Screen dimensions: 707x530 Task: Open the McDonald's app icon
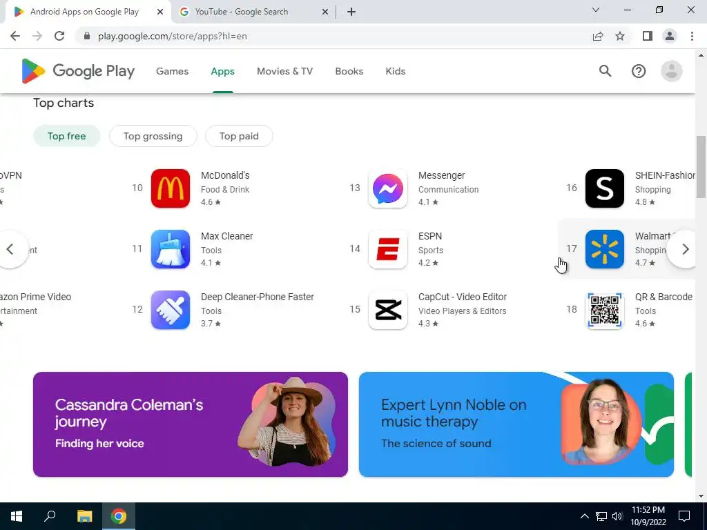(x=171, y=188)
